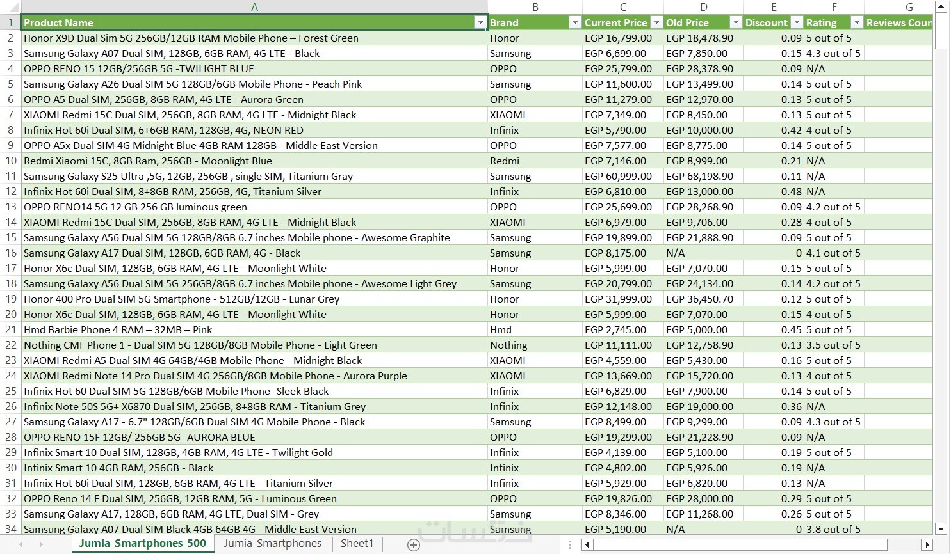Select the old price EGP 36,450.70 cell

point(703,299)
